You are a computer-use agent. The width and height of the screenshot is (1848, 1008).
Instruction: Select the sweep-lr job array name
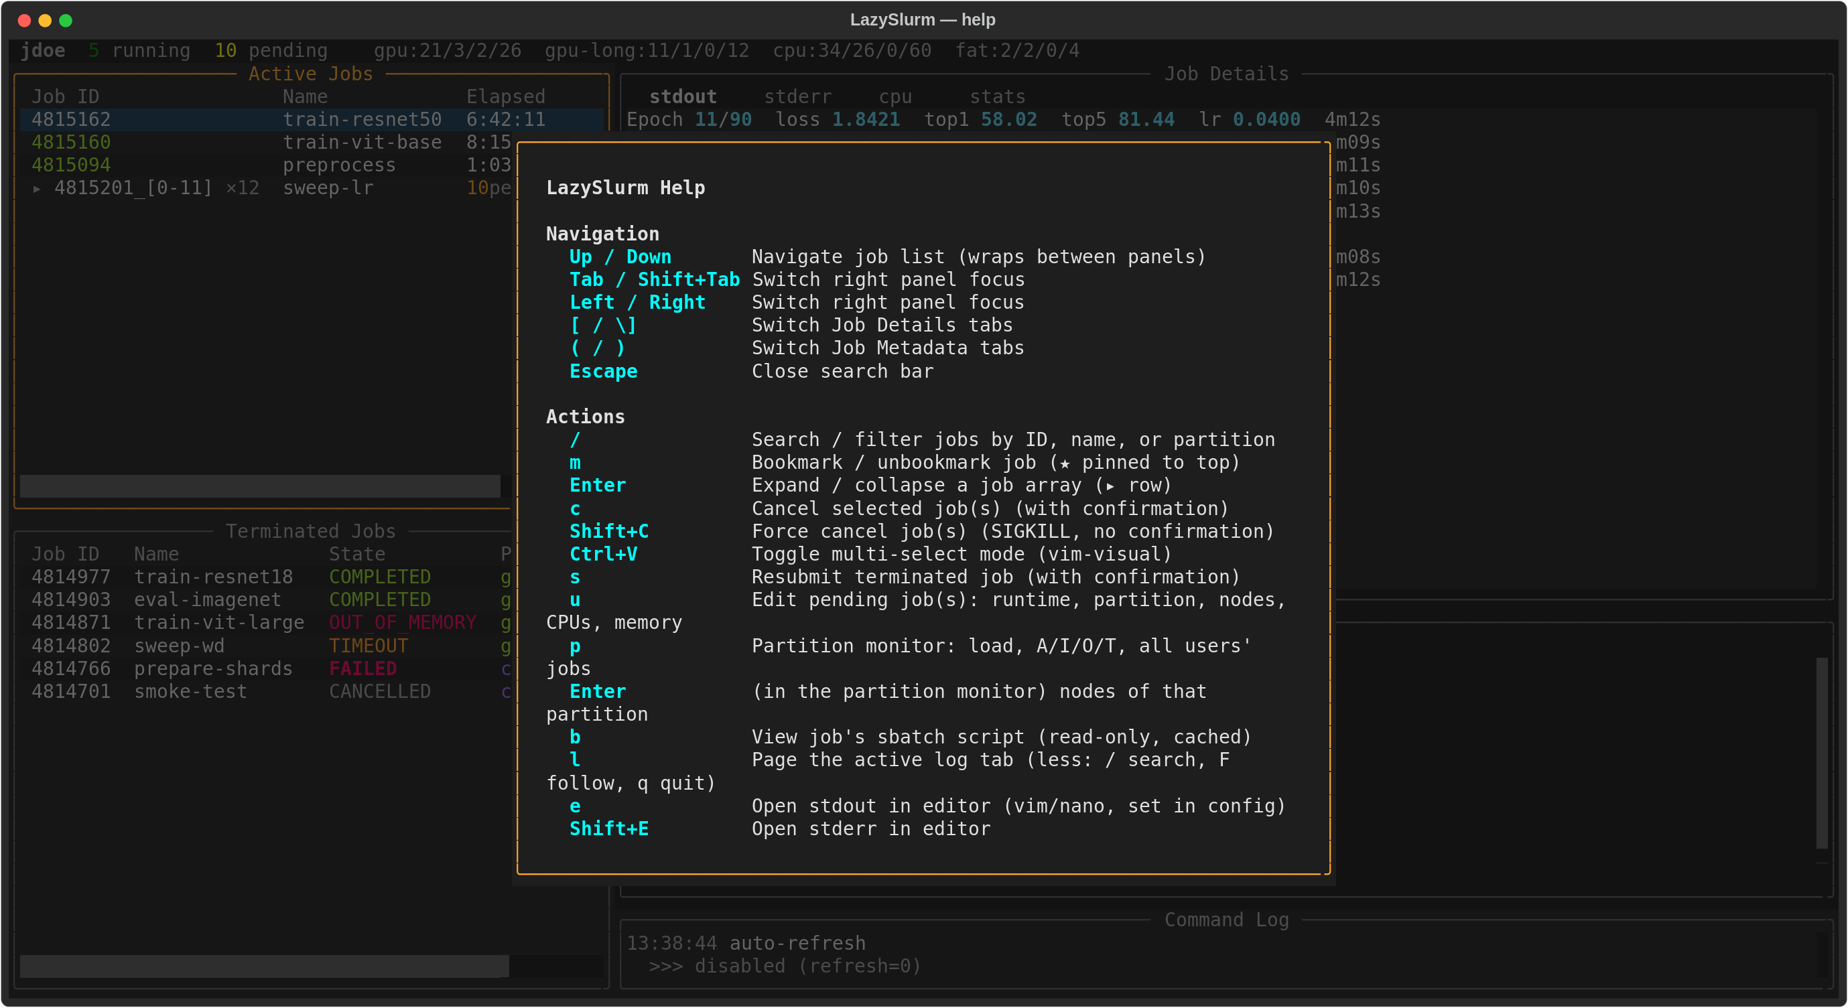pos(328,189)
